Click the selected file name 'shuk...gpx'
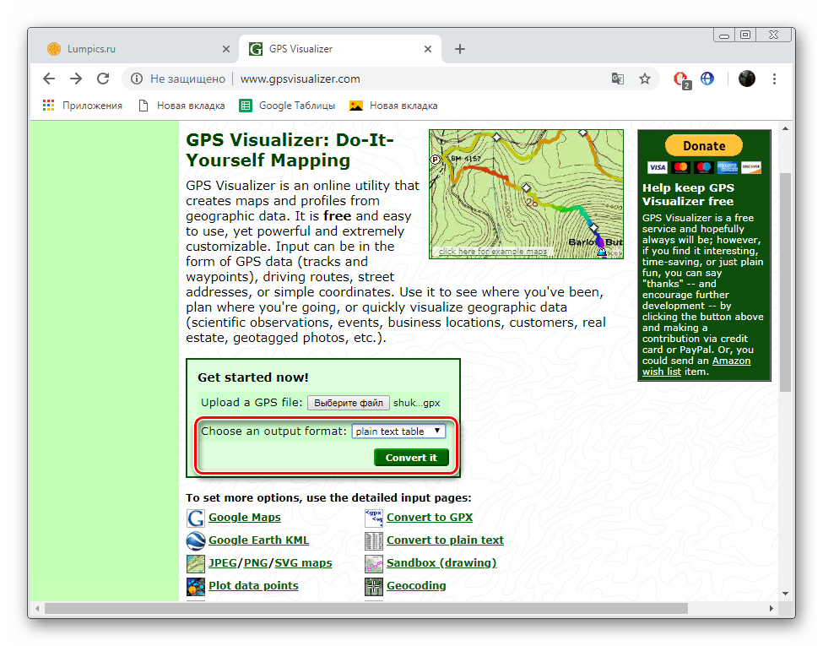The image size is (823, 646). [417, 403]
